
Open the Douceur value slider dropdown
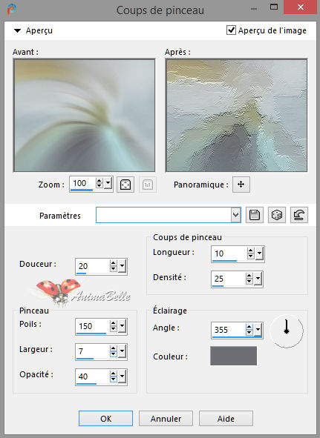click(x=122, y=266)
